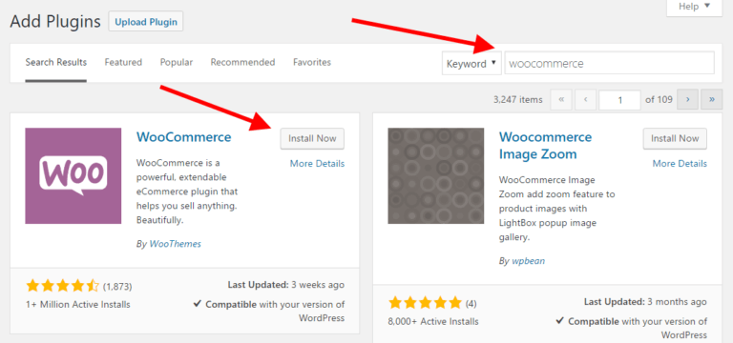The width and height of the screenshot is (733, 343).
Task: Install the WooCommerce plugin now
Action: [312, 138]
